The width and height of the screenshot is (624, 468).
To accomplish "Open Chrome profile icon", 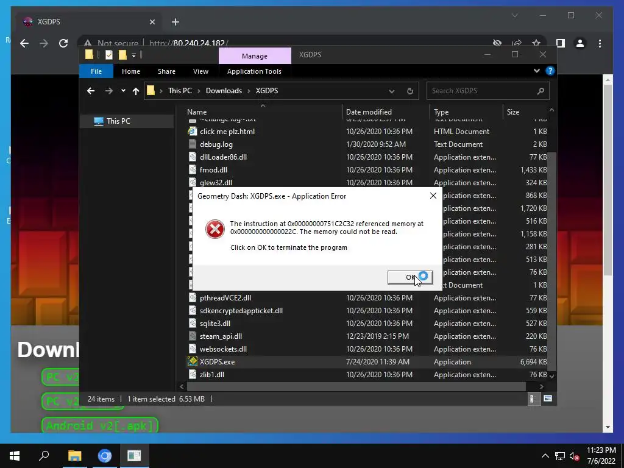I will coord(580,43).
